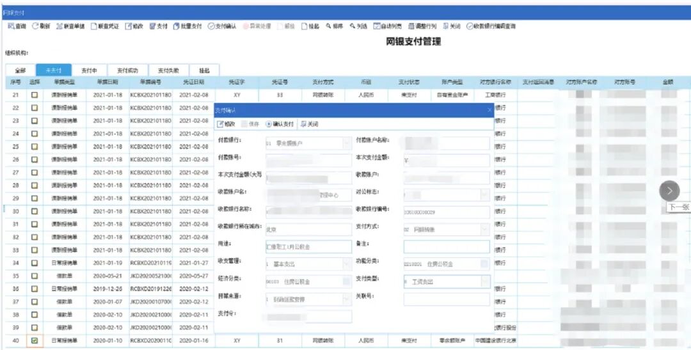This screenshot has height=350, width=691.
Task: Click the 批量支付 toolbar icon
Action: [187, 26]
